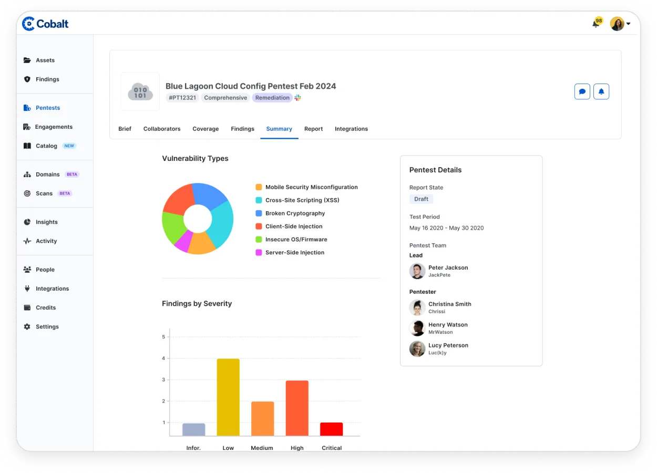The height and width of the screenshot is (473, 657).
Task: Click the orange Mobile Security Misconfiguration swatch
Action: pyautogui.click(x=259, y=187)
